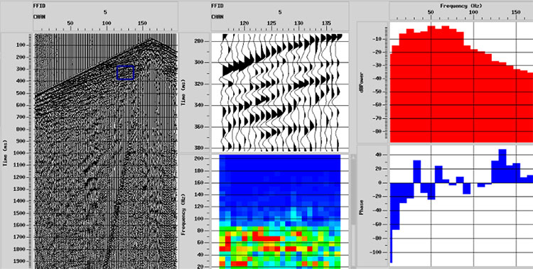Click the tallest blue phase bar near 135 Hz

[502, 166]
